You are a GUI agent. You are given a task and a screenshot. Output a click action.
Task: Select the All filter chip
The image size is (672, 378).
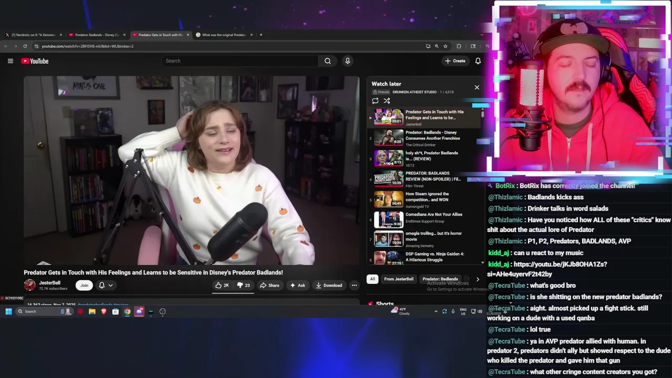[x=372, y=279]
